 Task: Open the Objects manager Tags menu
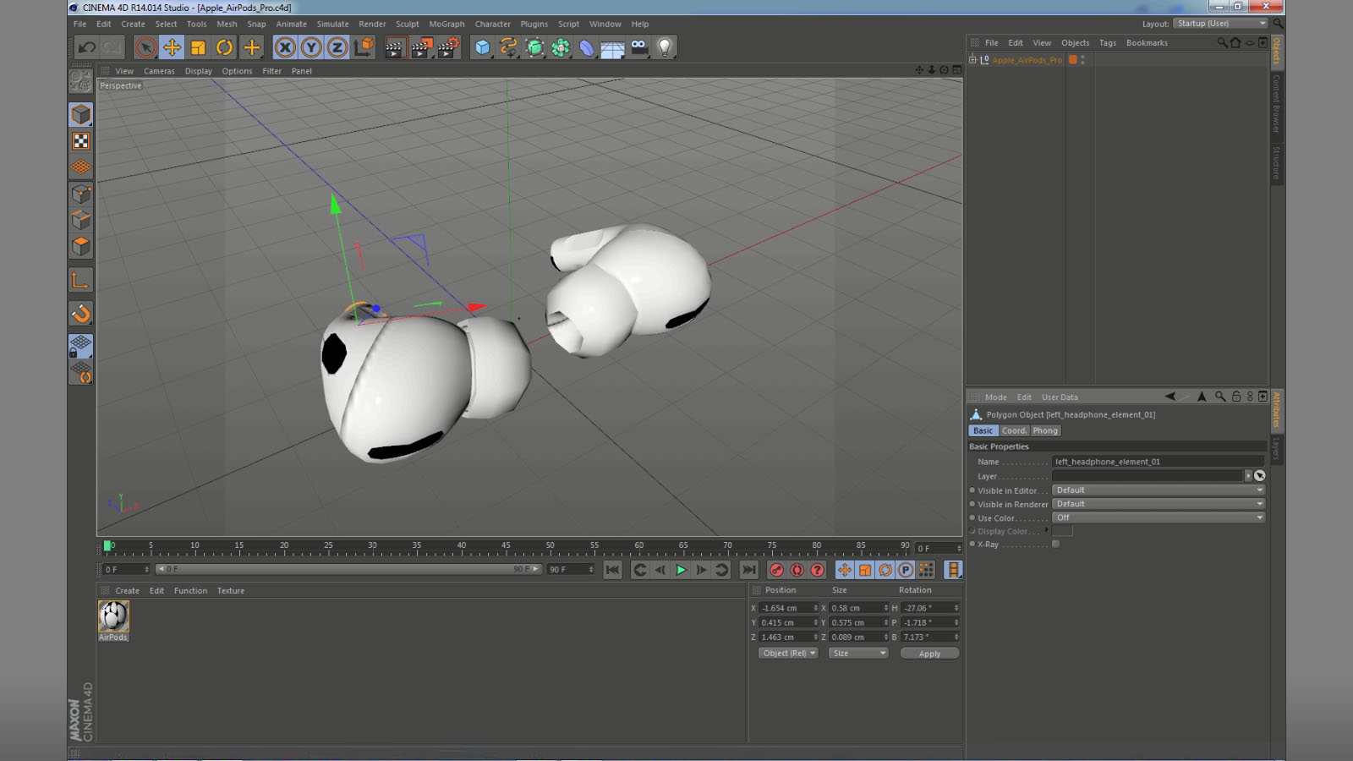tap(1108, 43)
